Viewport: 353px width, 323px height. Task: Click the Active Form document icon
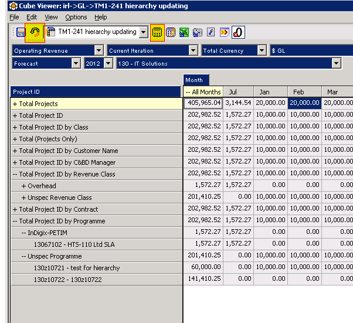tap(211, 32)
